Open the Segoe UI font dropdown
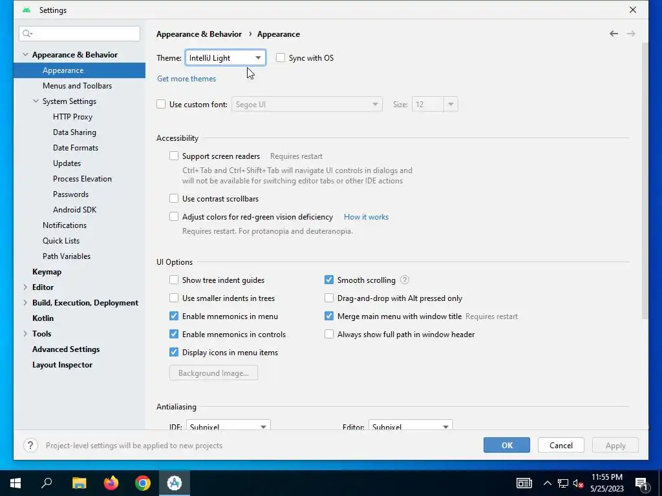 [307, 104]
